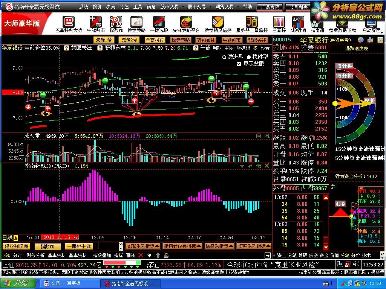
Task: Click the 牛熊判市 yellow button above chart
Action: click(231, 40)
